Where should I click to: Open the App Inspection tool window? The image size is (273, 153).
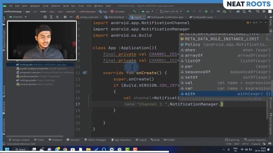121,140
